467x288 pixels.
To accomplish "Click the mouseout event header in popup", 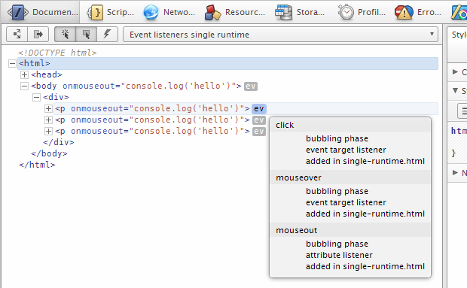I will (350, 230).
